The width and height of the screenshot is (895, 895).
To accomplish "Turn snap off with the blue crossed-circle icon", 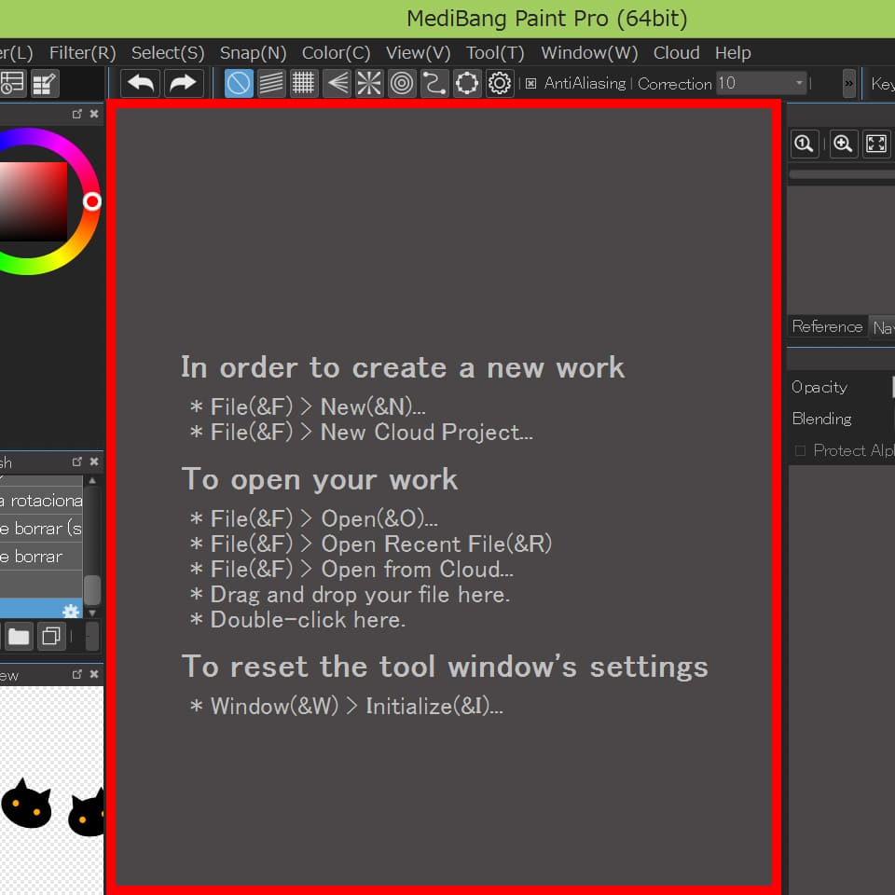I will click(239, 83).
